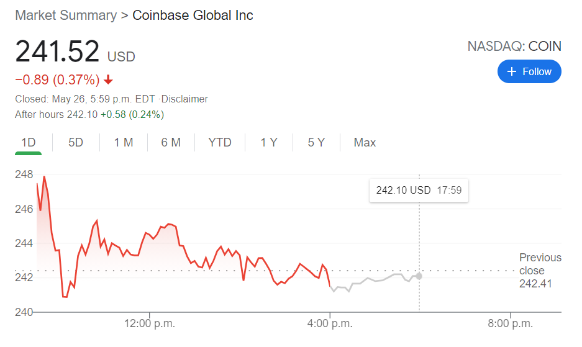Viewport: 582px width, 347px height.
Task: Open the Disclaimer link
Action: pyautogui.click(x=185, y=99)
